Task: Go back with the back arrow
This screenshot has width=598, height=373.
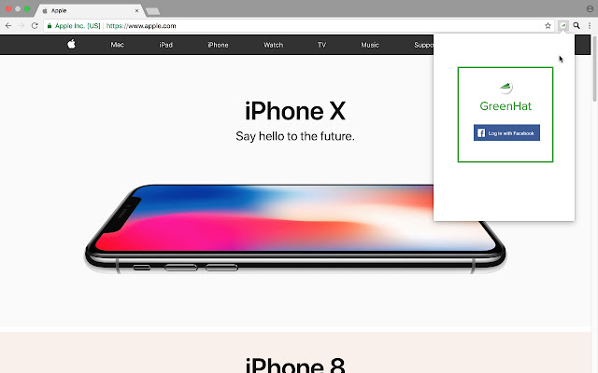Action: tap(8, 26)
